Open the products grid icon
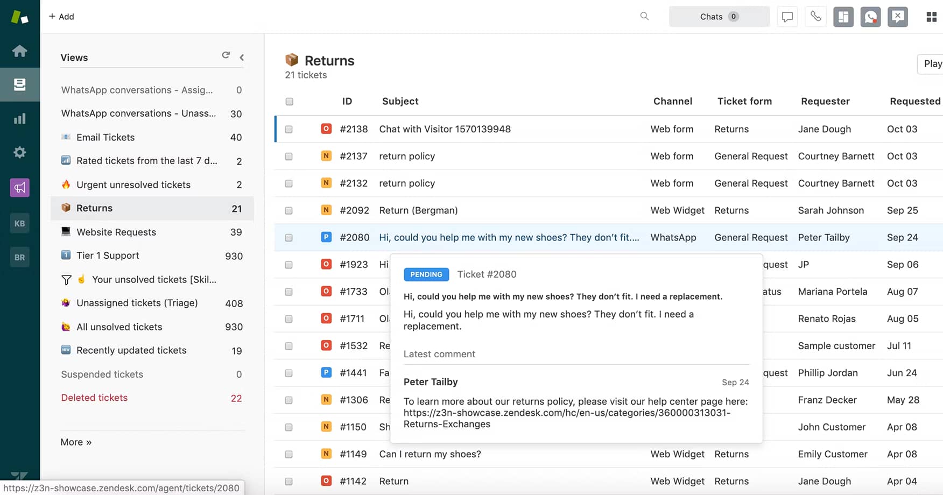This screenshot has width=943, height=495. pos(932,17)
